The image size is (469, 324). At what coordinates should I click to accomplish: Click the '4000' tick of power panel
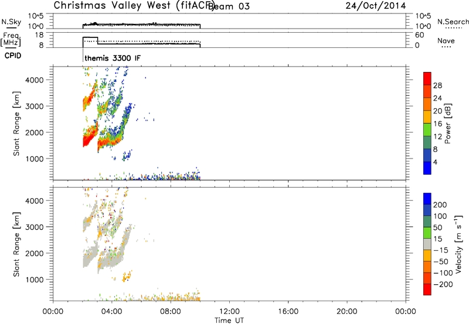(x=35, y=80)
